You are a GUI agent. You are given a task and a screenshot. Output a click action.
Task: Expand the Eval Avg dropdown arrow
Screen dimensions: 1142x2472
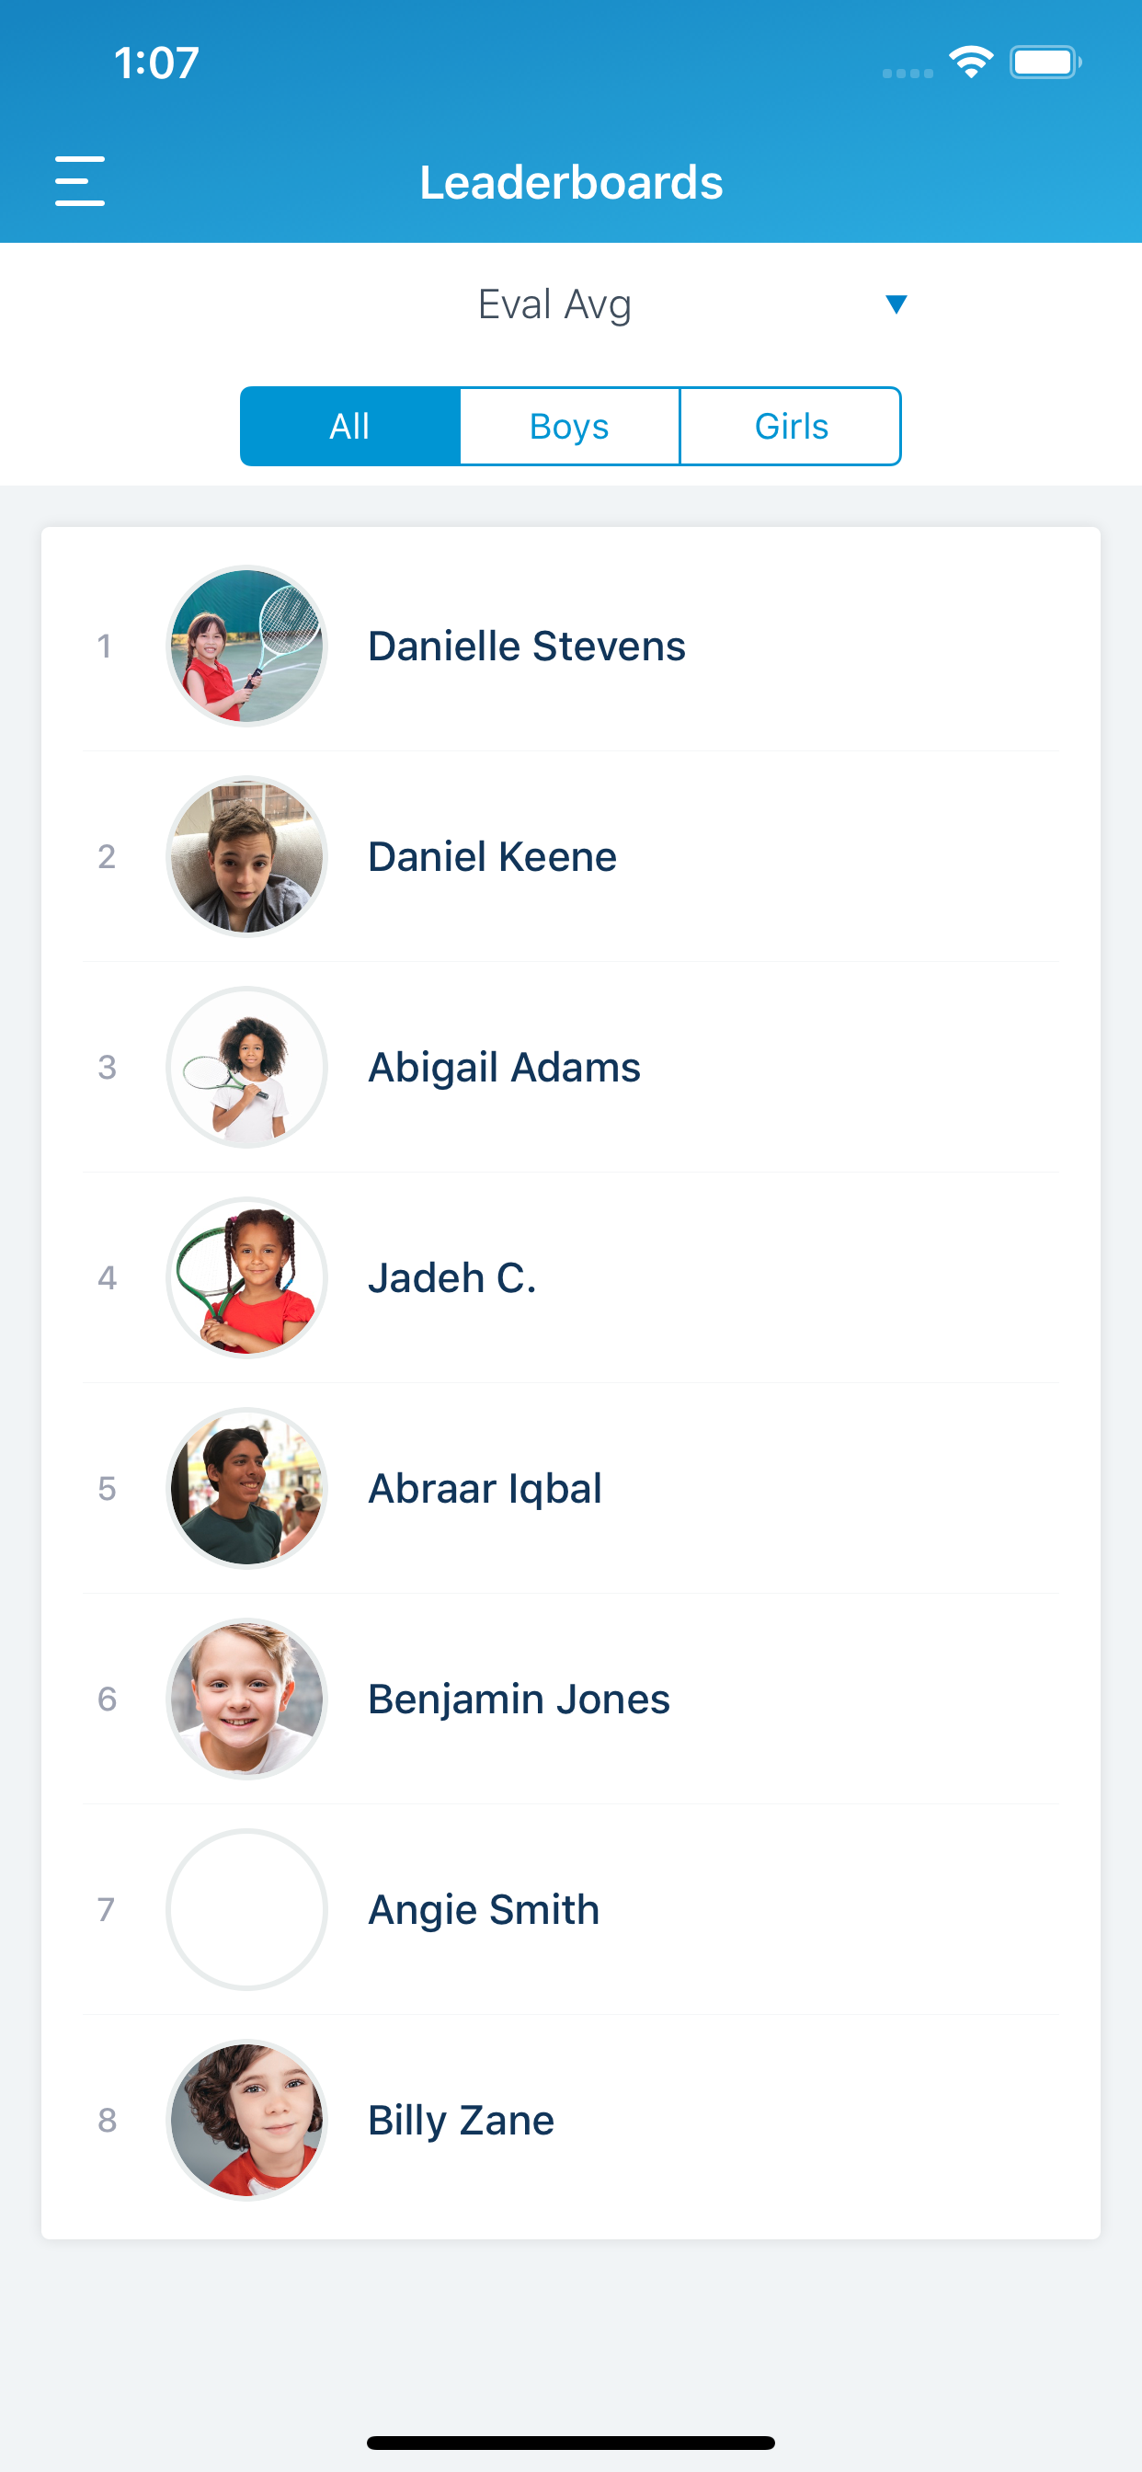[896, 304]
